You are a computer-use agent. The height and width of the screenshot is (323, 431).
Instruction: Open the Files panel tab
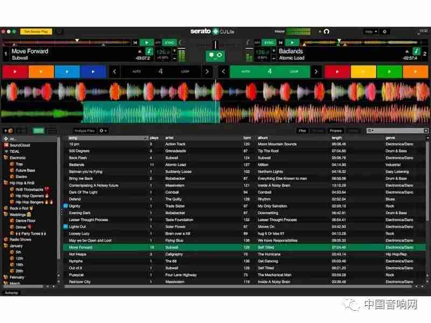pos(302,131)
